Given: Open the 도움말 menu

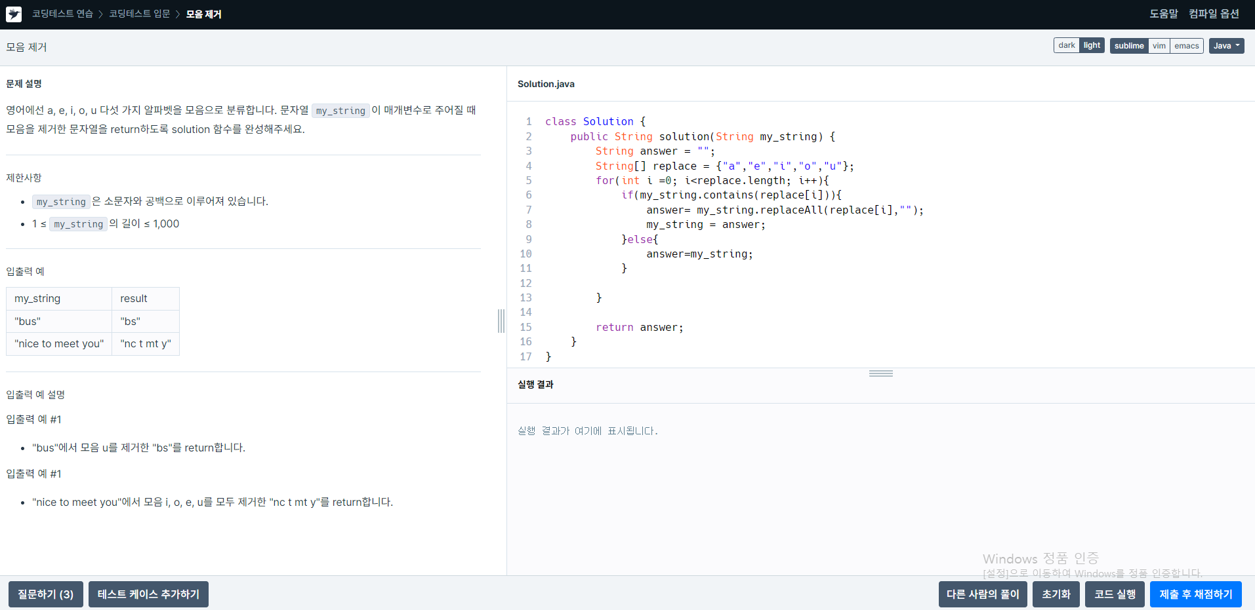Looking at the screenshot, I should point(1163,13).
